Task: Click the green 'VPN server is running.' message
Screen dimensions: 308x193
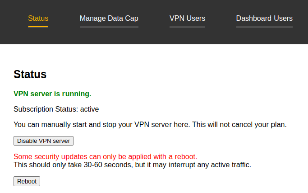Action: pos(52,94)
